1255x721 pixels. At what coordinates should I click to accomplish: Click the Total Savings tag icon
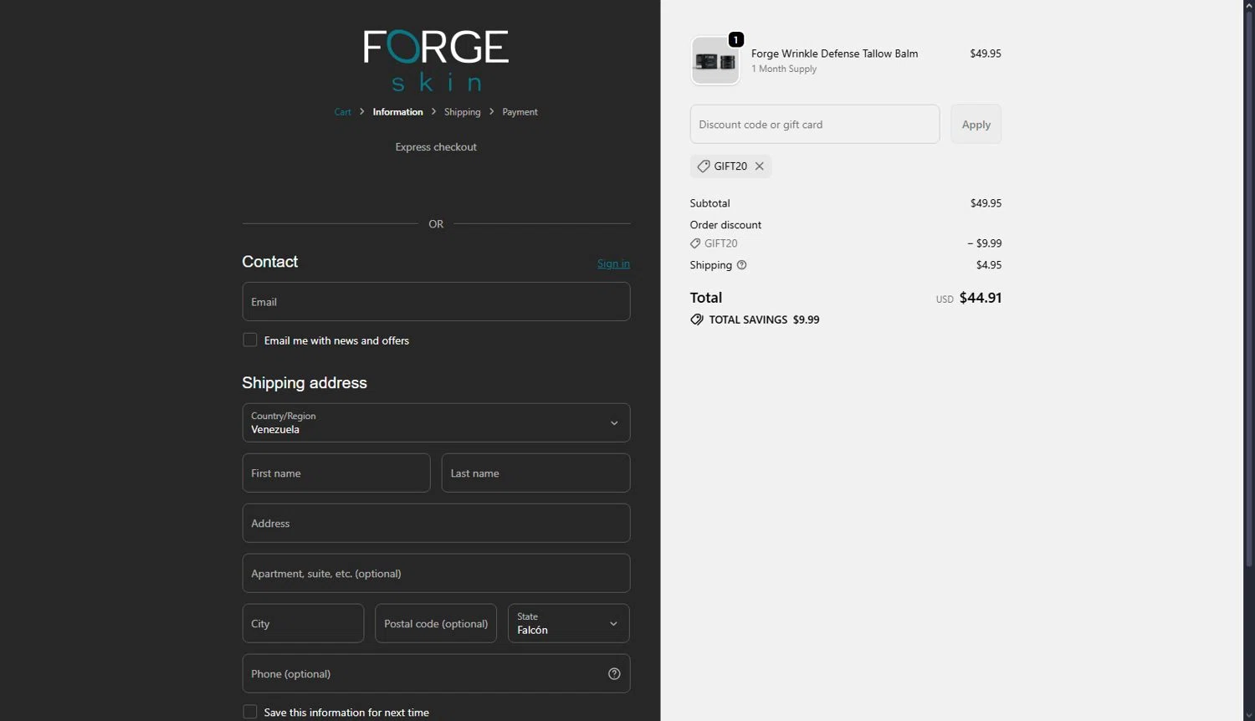tap(697, 320)
